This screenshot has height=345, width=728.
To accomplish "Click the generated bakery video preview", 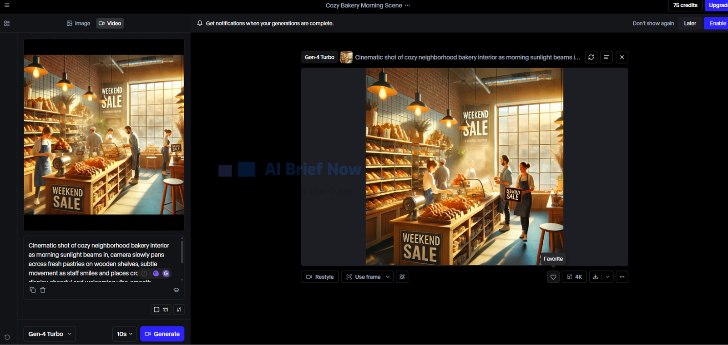I will click(x=465, y=167).
